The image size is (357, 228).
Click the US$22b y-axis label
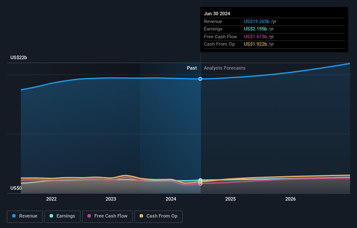19,57
